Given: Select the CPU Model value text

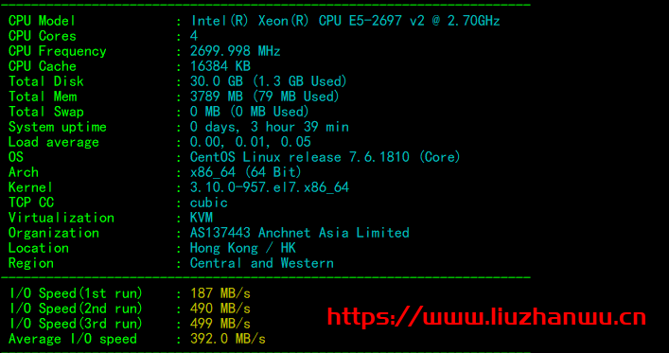Looking at the screenshot, I should pos(345,21).
